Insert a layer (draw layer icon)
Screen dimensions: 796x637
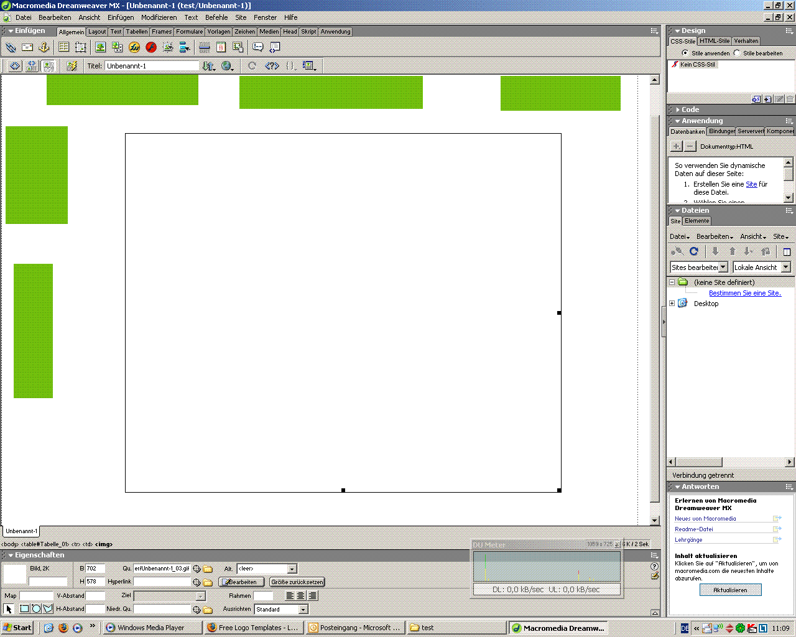click(x=80, y=47)
